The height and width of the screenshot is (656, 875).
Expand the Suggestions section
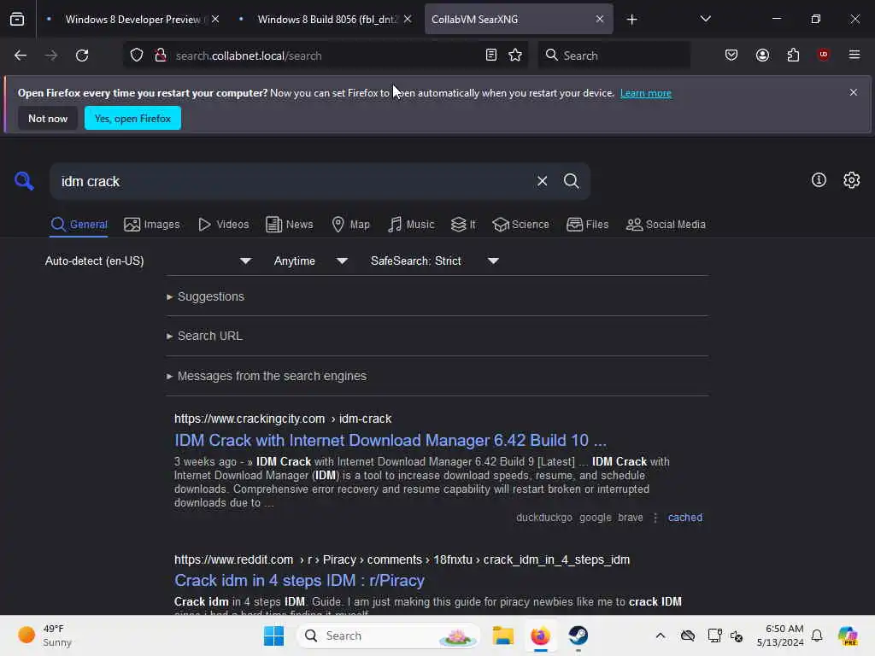[205, 296]
